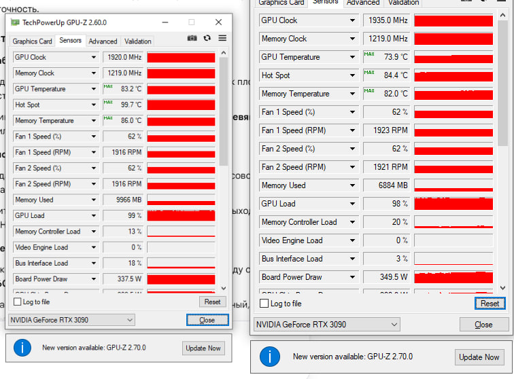514x379 pixels.
Task: Open the NVIDIA GeForce RTX 3090 selector in the left window
Action: (x=71, y=320)
